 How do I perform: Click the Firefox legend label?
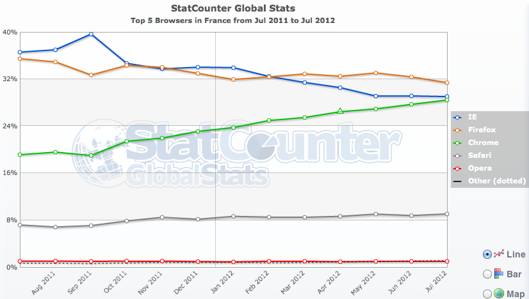click(x=482, y=130)
